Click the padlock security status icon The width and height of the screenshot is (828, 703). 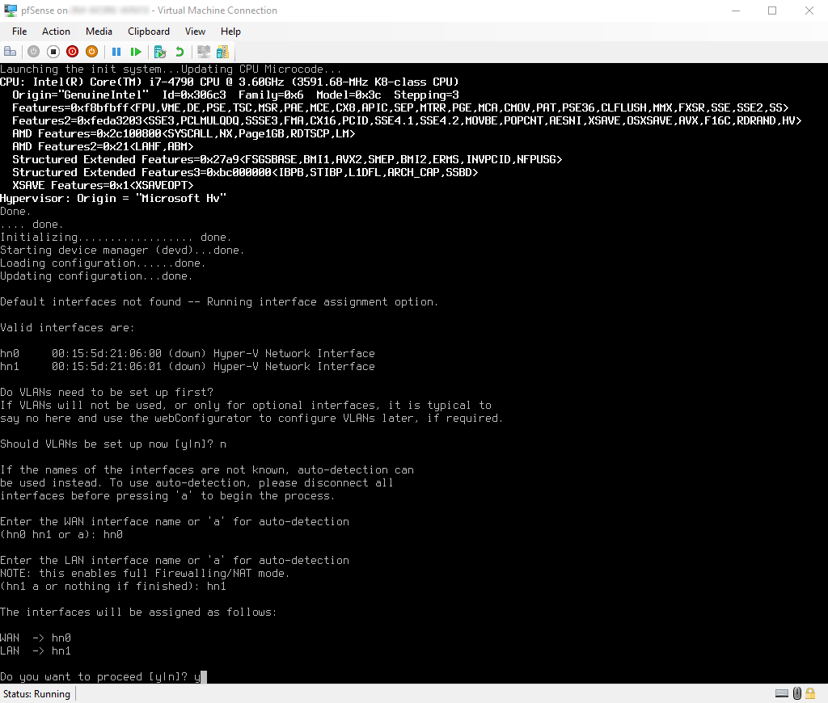812,693
